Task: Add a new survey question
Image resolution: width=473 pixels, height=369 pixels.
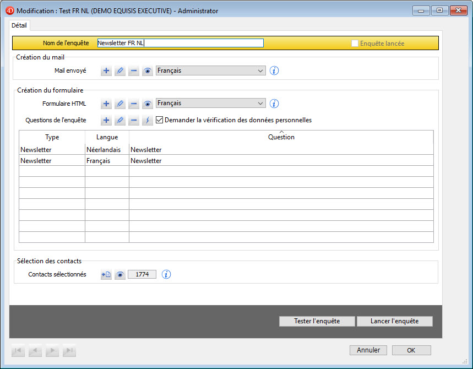Action: click(106, 120)
